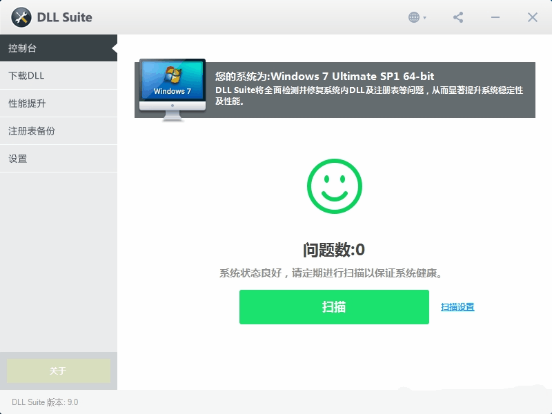Screen dimensions: 552x414
Task: Click the share icon in title bar
Action: click(458, 17)
